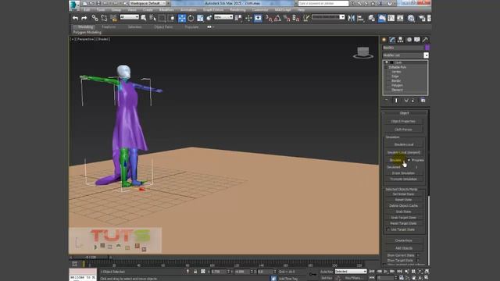Click Edit Named Selection Sets icon

pyautogui.click(x=306, y=18)
